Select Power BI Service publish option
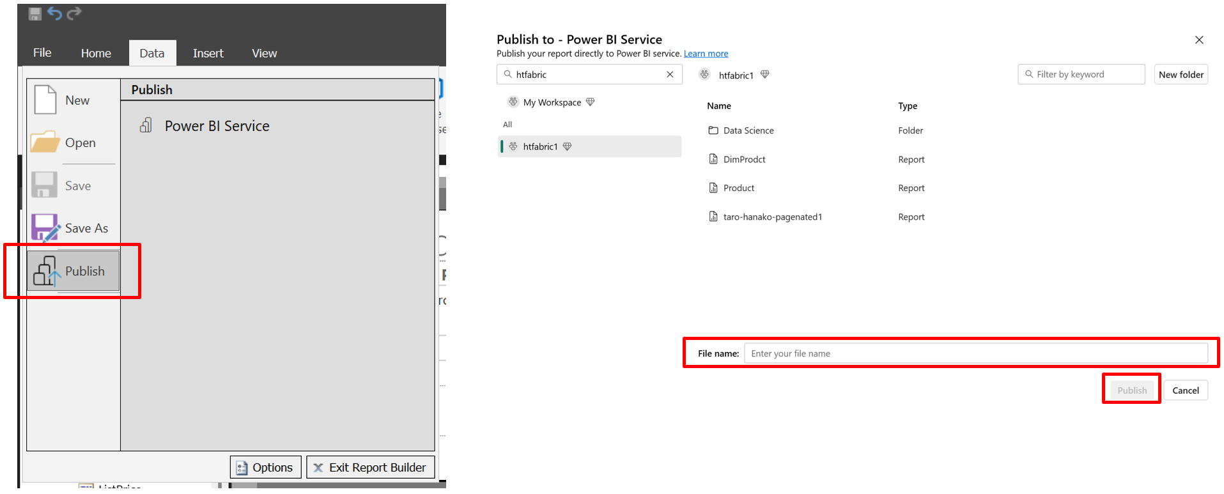 coord(205,126)
